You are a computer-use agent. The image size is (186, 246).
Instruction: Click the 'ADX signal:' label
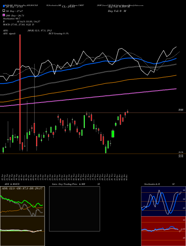tap(9, 34)
